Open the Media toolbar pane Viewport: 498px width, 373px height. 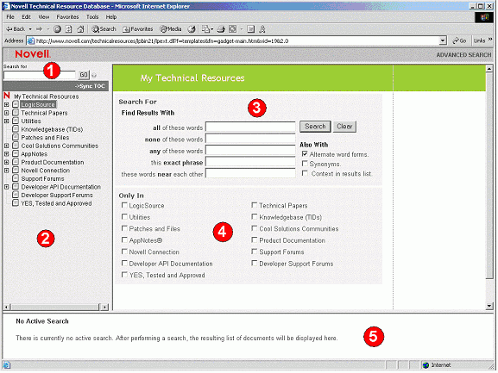click(x=171, y=29)
